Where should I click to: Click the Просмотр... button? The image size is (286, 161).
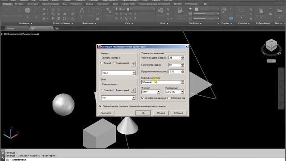(x=106, y=113)
